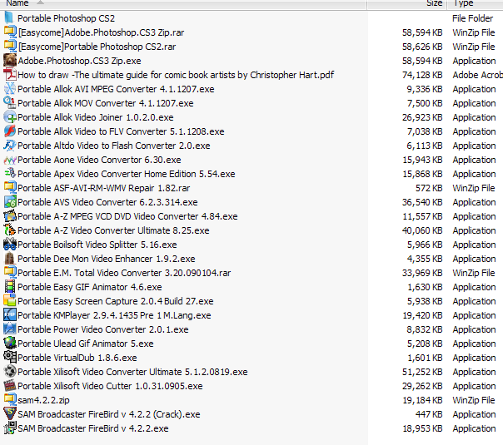This screenshot has height=445, width=503.
Task: Click the Allok Video to FLV Converter icon
Action: [x=10, y=131]
